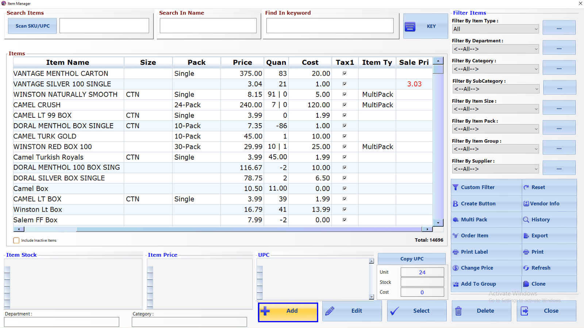This screenshot has height=328, width=584.
Task: Click the Clone icon
Action: click(x=526, y=284)
